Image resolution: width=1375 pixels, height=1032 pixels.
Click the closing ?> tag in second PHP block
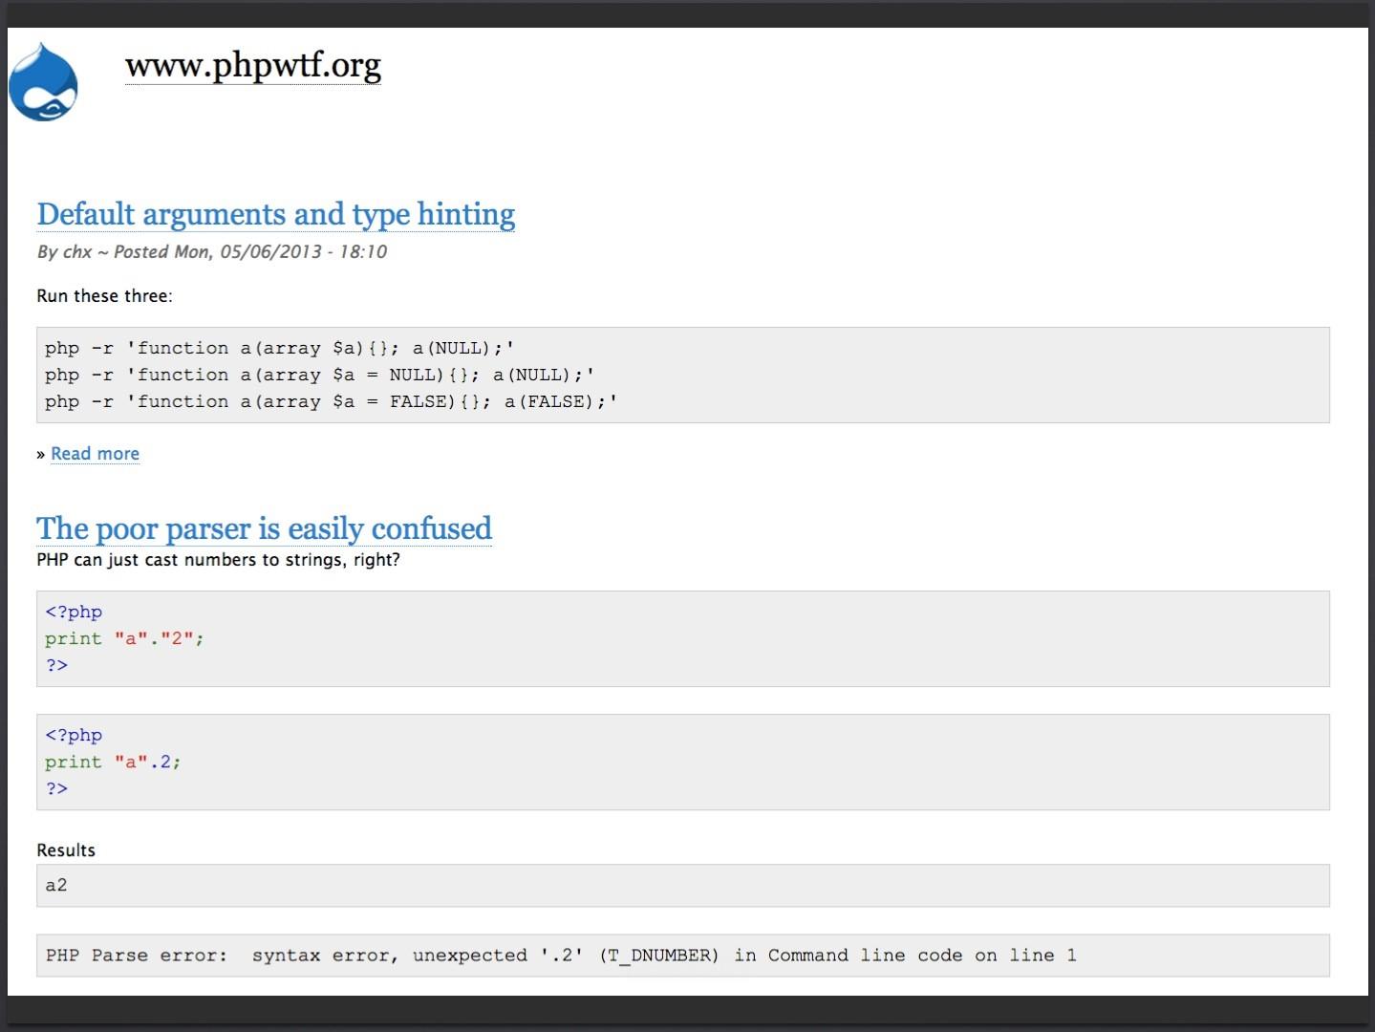[x=56, y=789]
